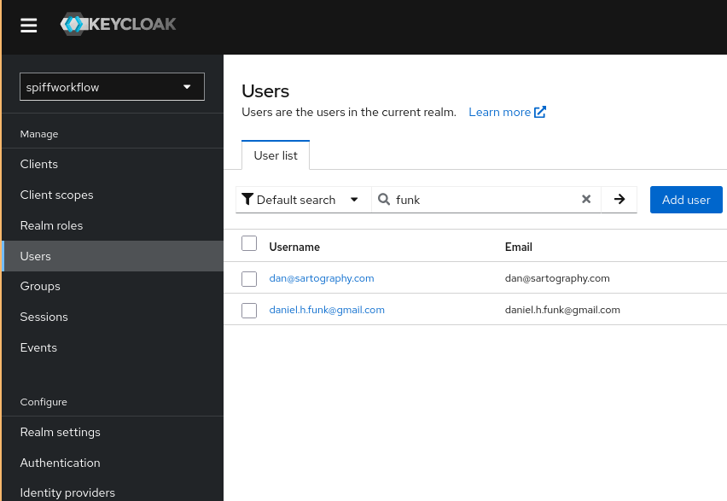727x501 pixels.
Task: Clear the funk search text
Action: (x=586, y=200)
